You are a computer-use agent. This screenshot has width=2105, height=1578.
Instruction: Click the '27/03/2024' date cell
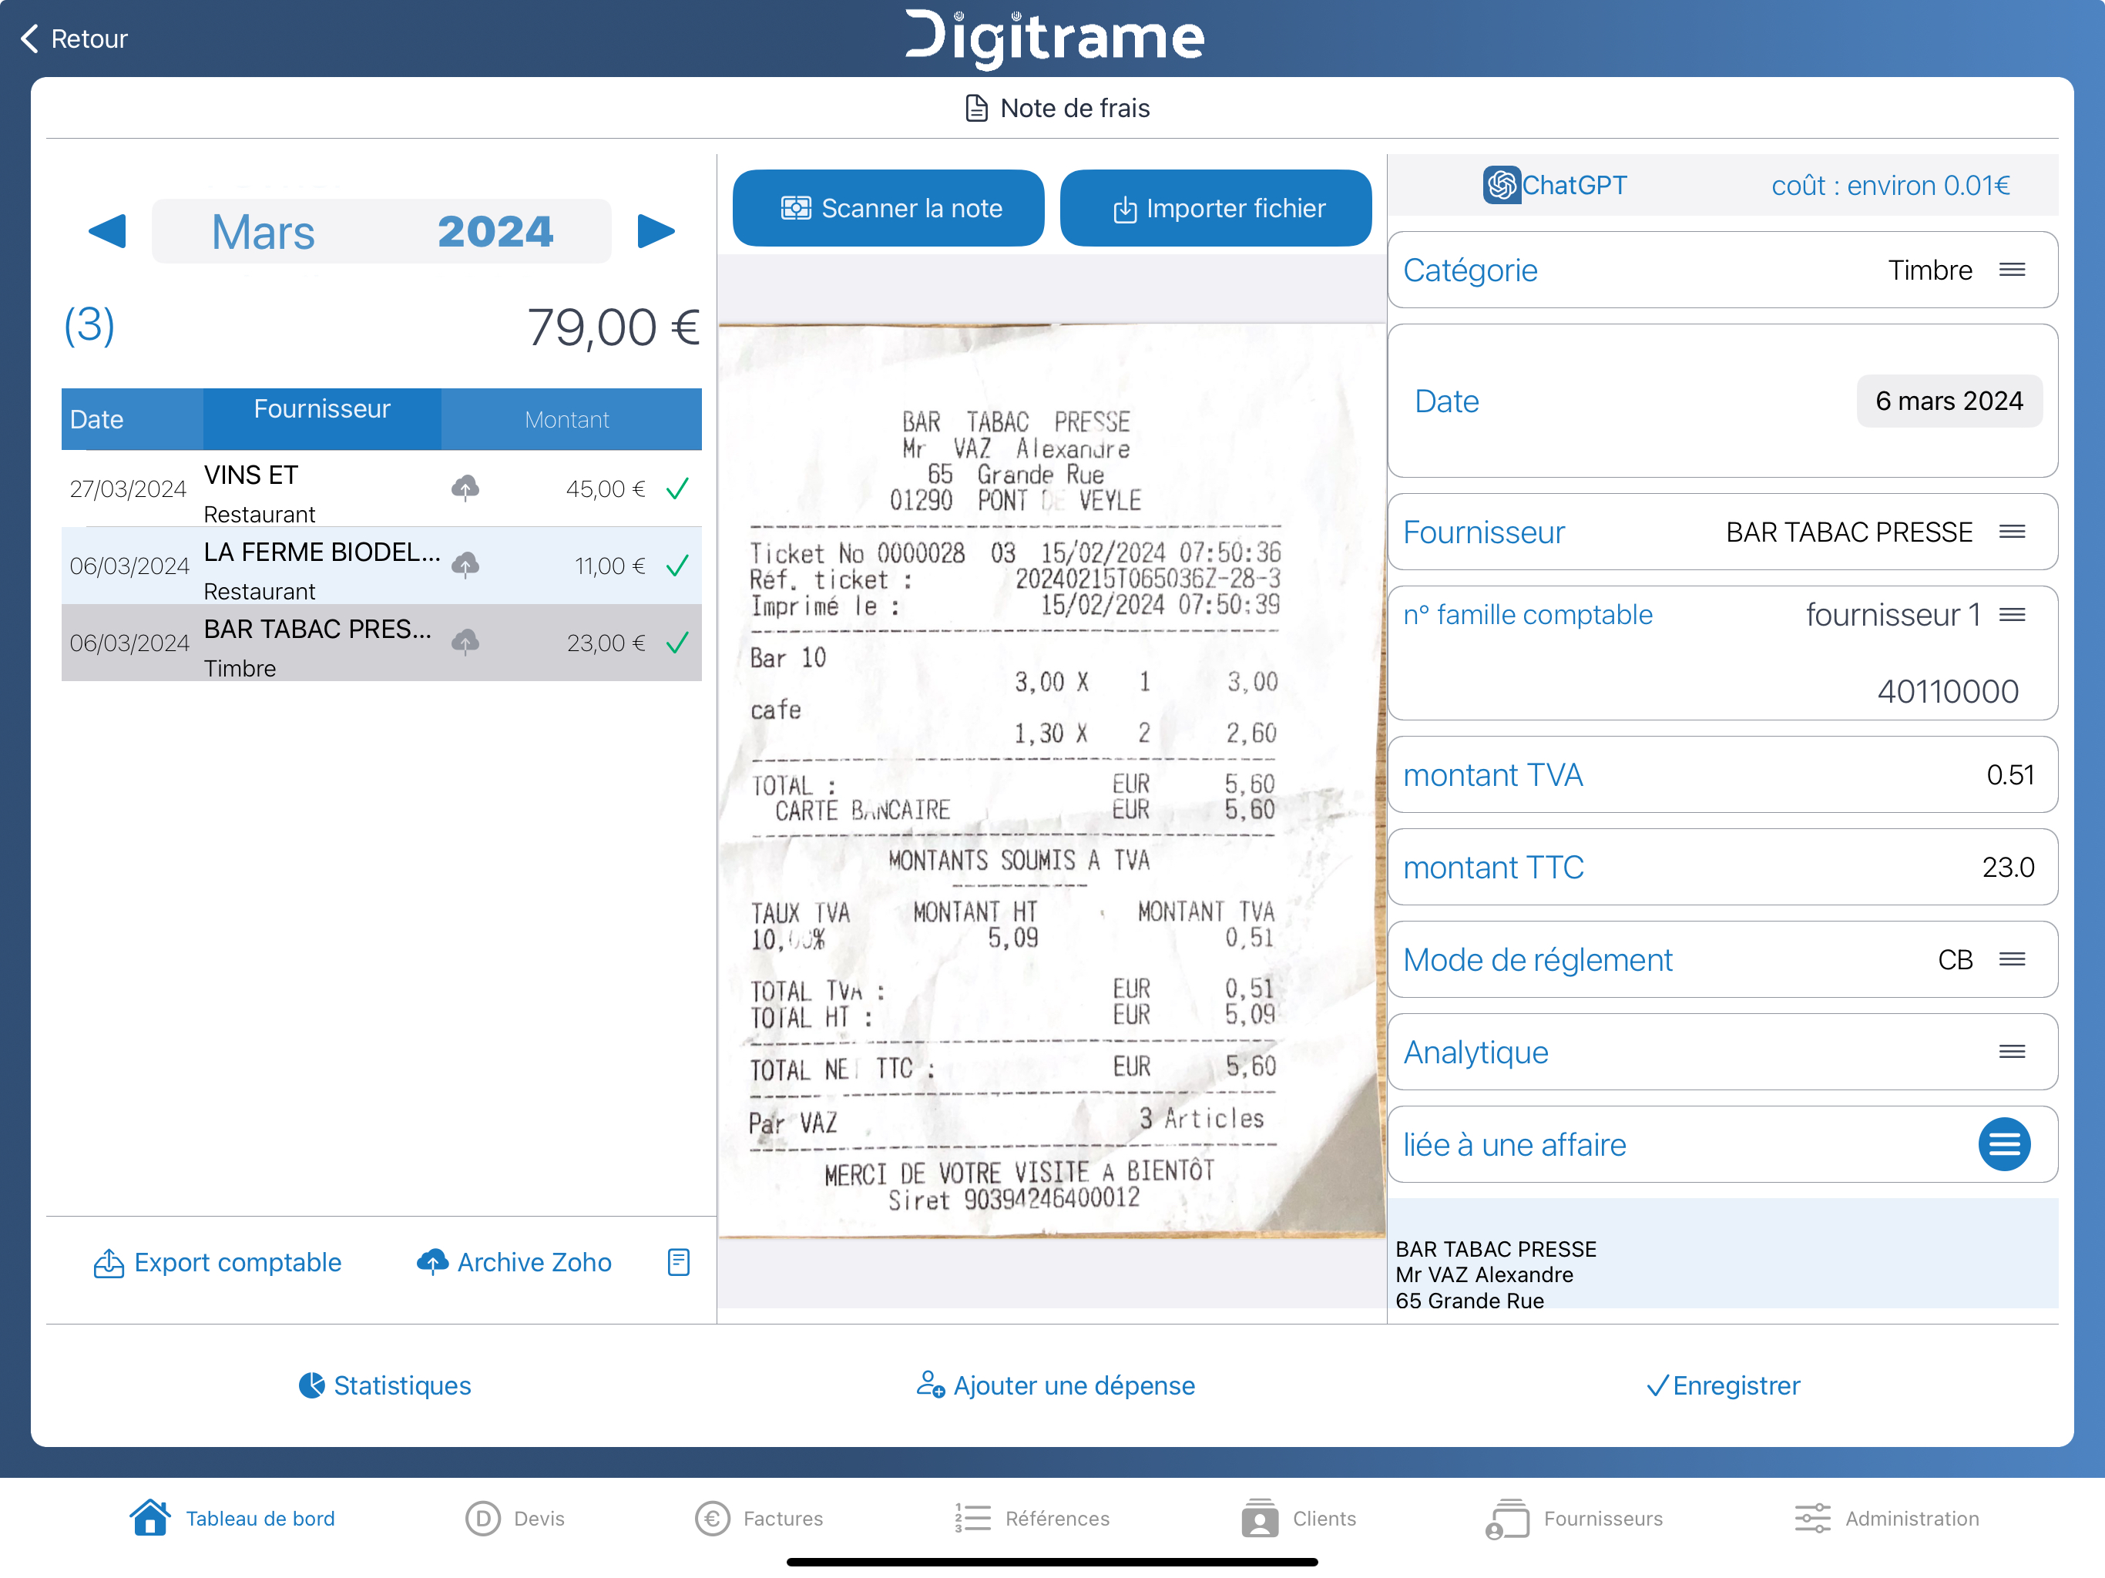pos(129,489)
